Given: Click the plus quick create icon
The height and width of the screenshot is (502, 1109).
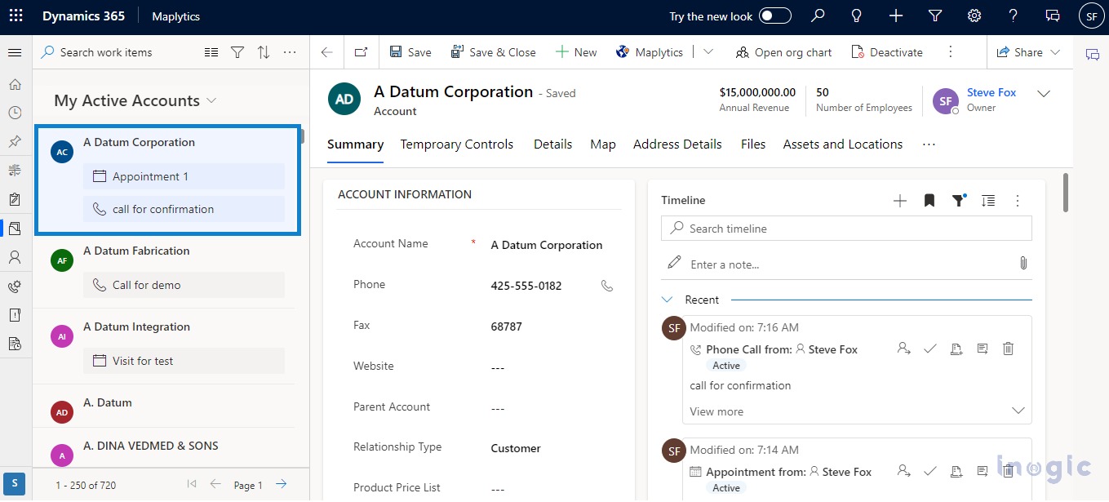Looking at the screenshot, I should [x=896, y=16].
